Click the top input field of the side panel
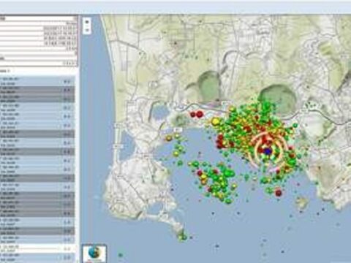This screenshot has width=351, height=263. coord(39,18)
